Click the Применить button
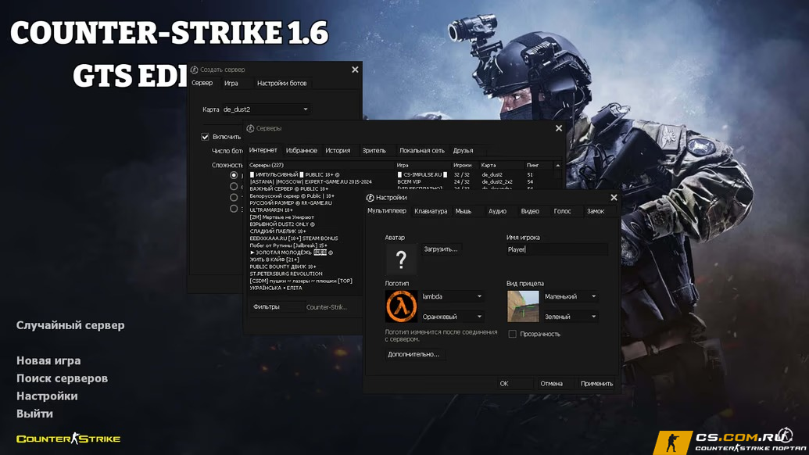The image size is (809, 455). (597, 384)
